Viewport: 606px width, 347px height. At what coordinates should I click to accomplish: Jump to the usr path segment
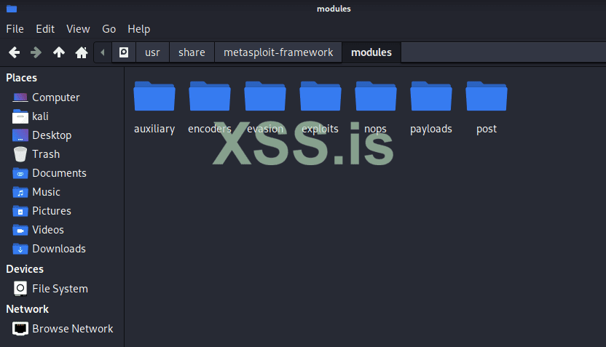click(x=152, y=52)
